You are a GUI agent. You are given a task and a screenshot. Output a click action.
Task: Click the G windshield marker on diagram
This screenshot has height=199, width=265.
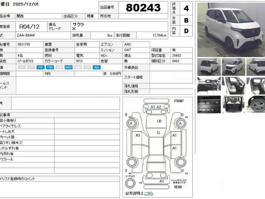[x=159, y=133]
